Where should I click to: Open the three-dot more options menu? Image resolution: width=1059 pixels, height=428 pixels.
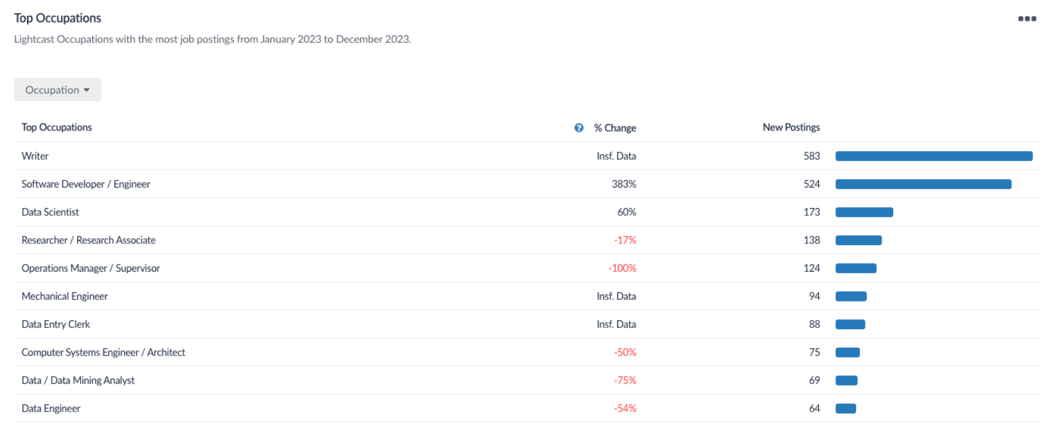tap(1027, 19)
